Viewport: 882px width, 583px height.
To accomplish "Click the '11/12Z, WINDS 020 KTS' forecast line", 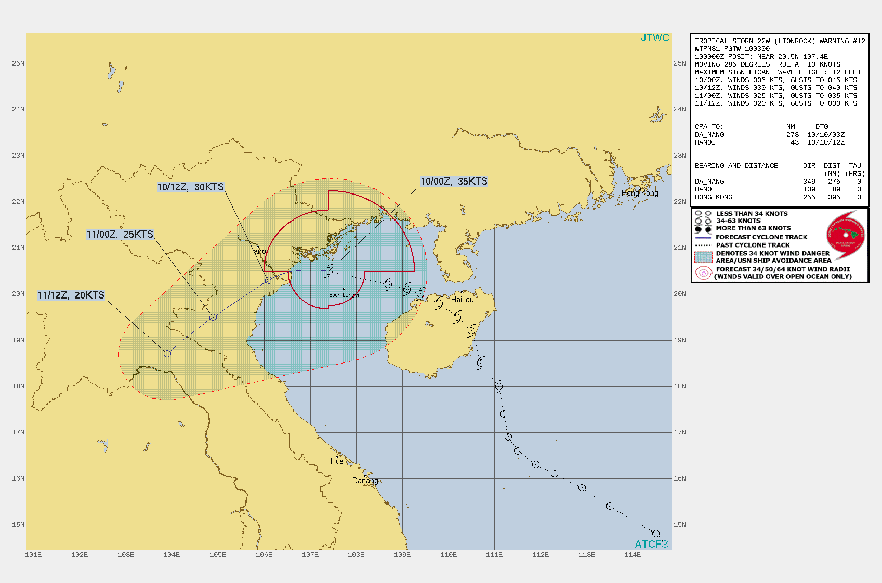I will tap(776, 103).
